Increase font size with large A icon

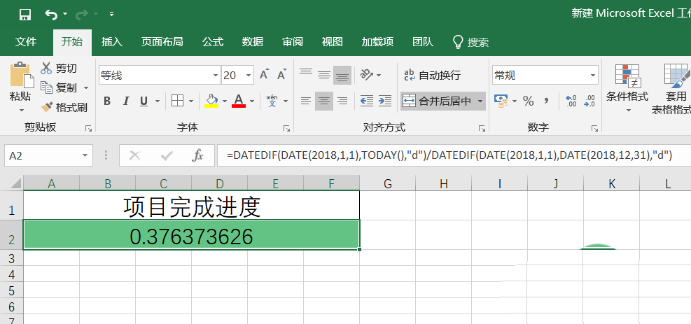click(x=264, y=74)
